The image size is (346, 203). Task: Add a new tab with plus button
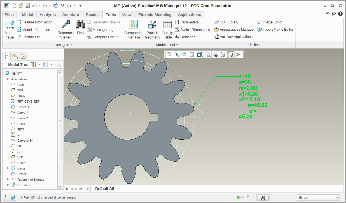(87, 189)
